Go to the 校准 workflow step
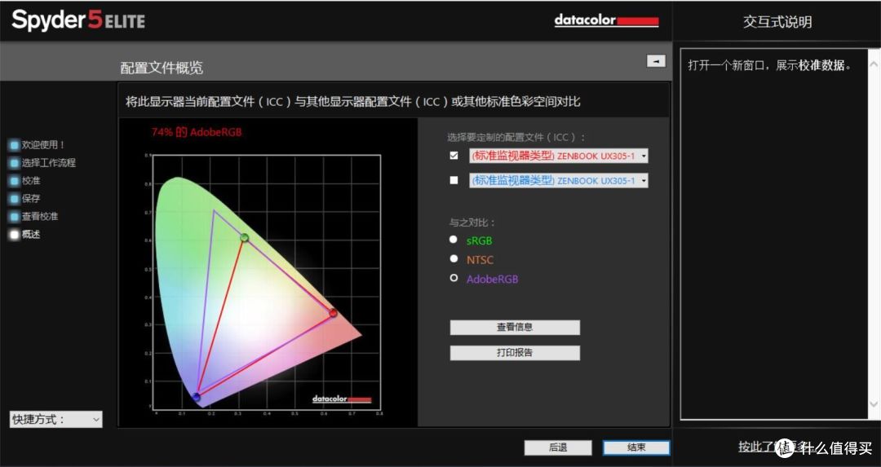This screenshot has height=467, width=881. pos(31,181)
